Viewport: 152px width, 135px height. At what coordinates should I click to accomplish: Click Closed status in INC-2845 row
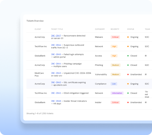132,56
